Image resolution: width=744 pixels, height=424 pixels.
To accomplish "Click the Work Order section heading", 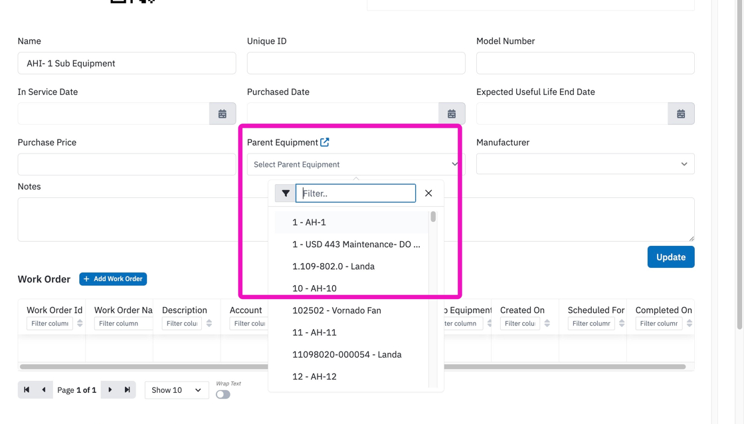I will 44,279.
